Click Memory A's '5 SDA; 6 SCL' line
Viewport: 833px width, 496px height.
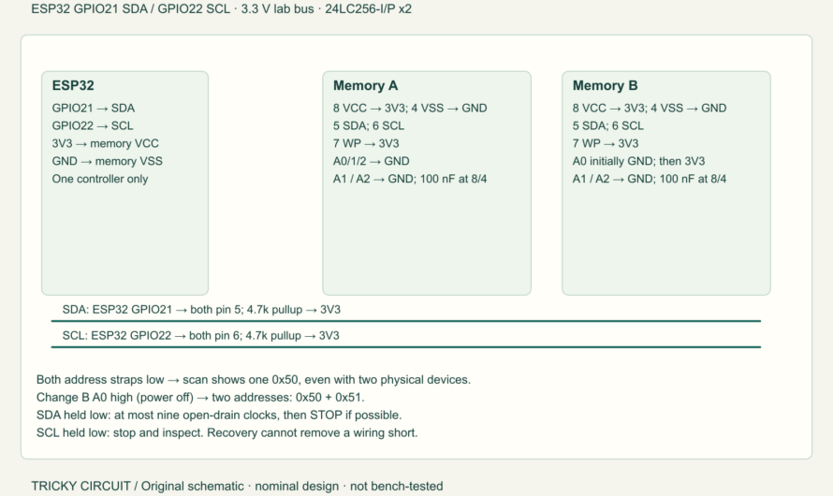click(x=369, y=125)
